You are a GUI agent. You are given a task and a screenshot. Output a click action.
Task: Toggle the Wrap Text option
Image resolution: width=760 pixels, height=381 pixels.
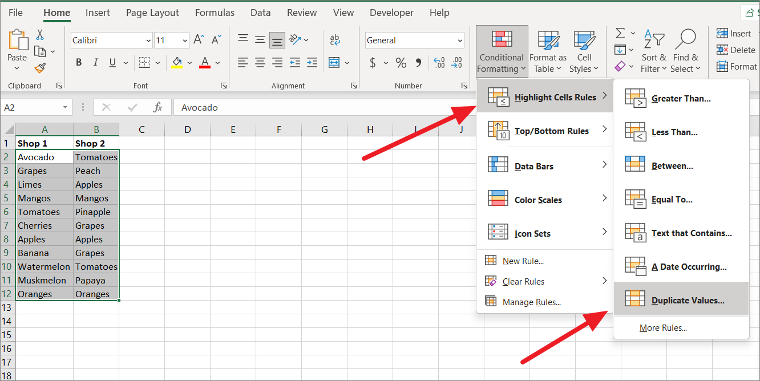tap(334, 40)
